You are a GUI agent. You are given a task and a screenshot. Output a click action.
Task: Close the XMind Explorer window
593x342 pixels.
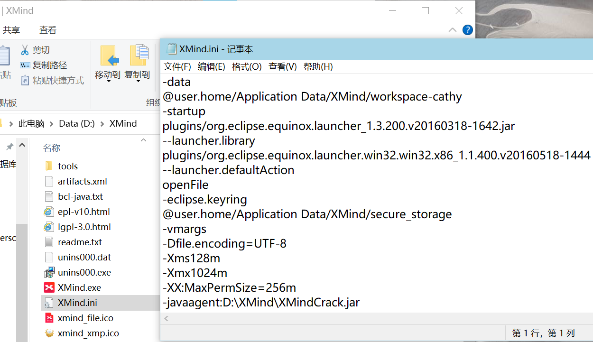pyautogui.click(x=459, y=10)
